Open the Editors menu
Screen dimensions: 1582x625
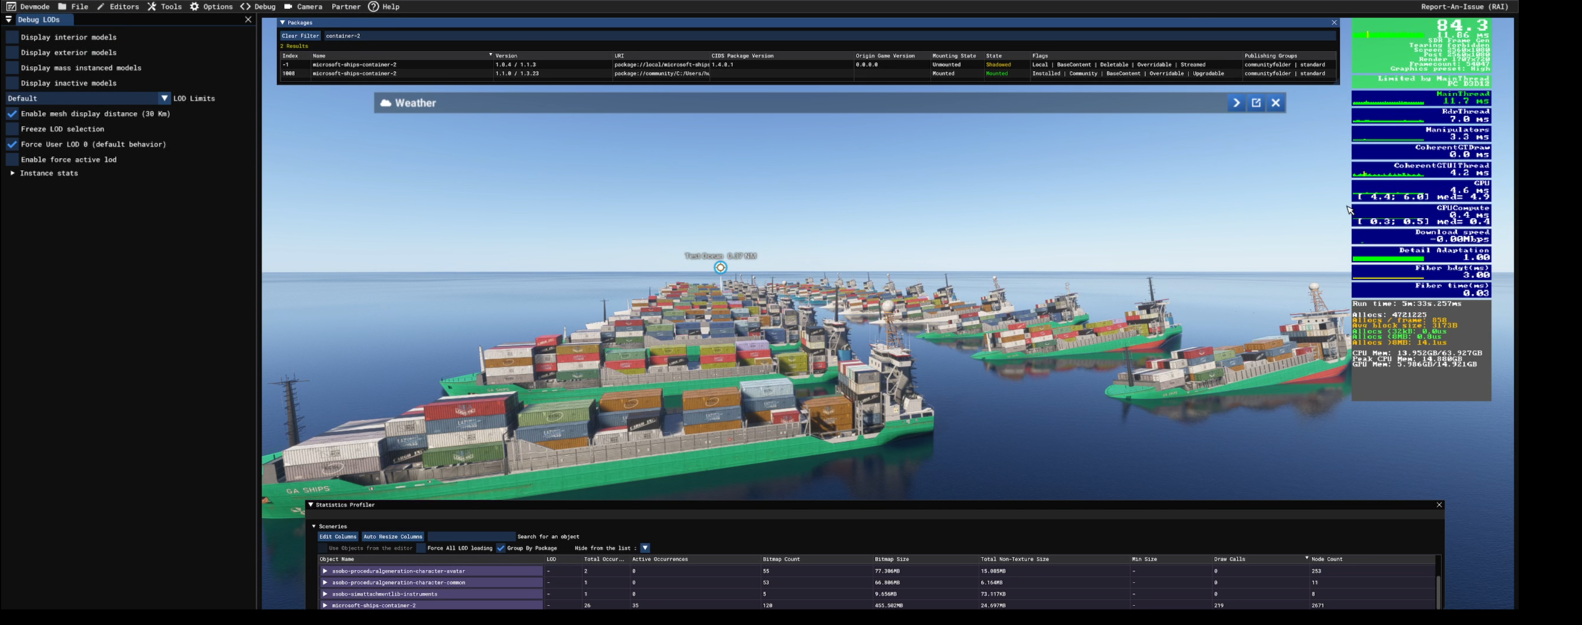click(124, 7)
